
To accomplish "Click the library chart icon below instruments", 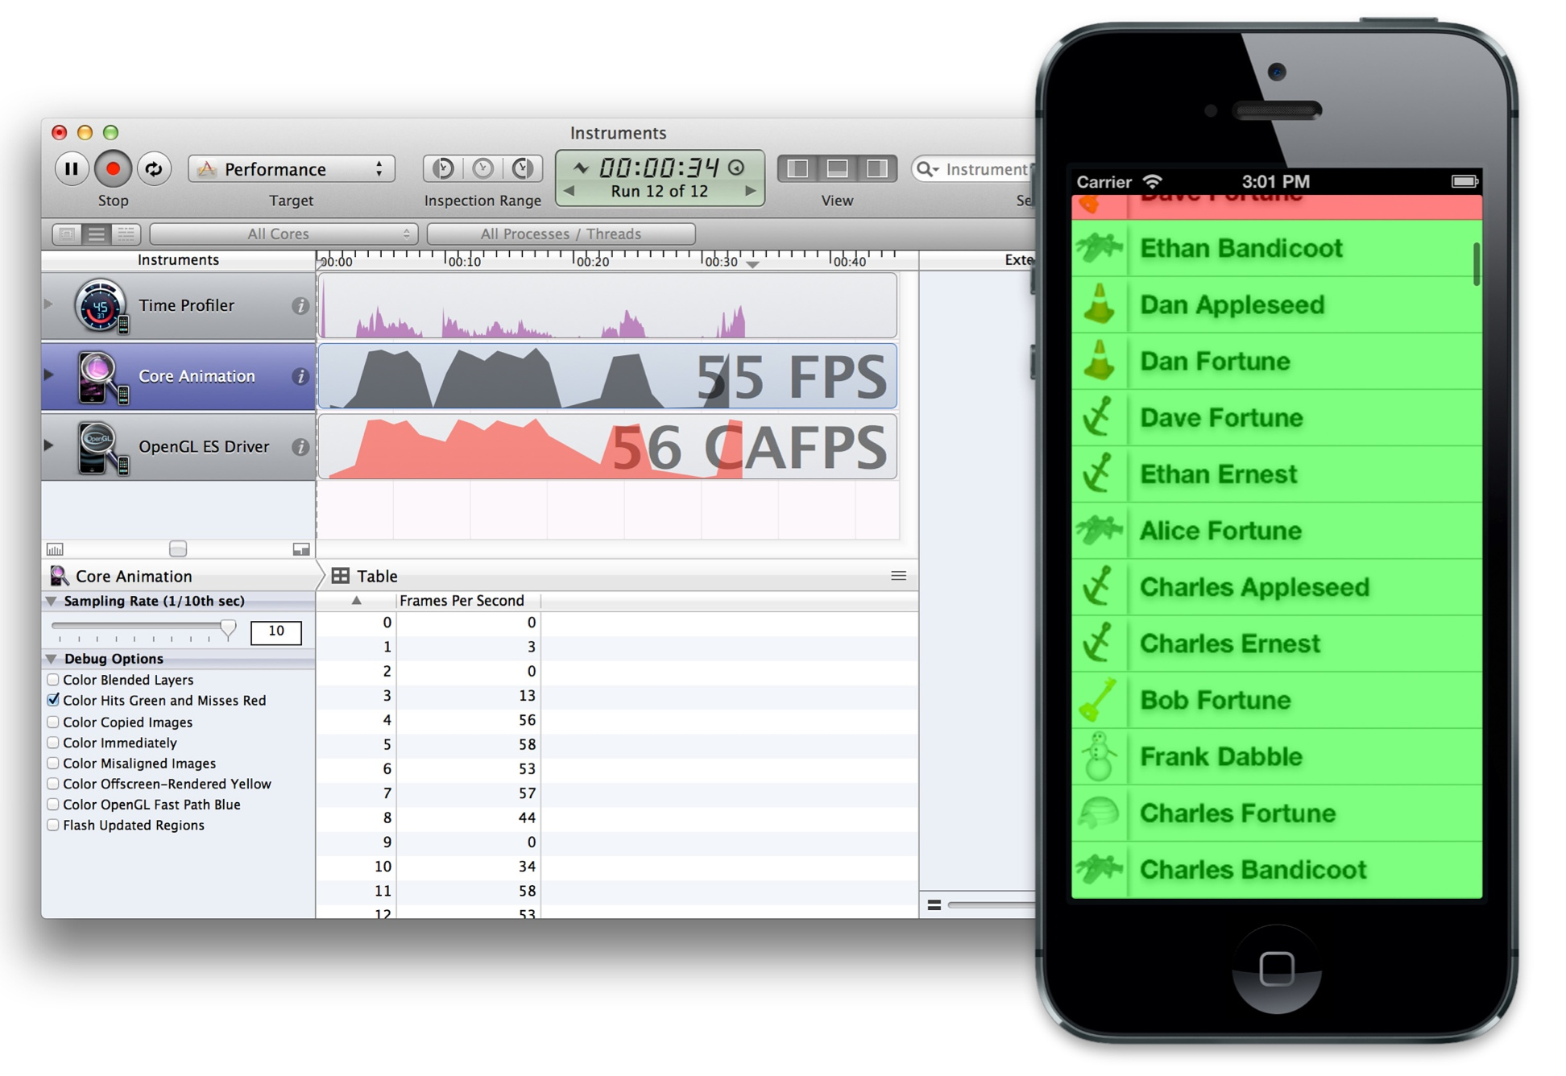I will coord(55,549).
